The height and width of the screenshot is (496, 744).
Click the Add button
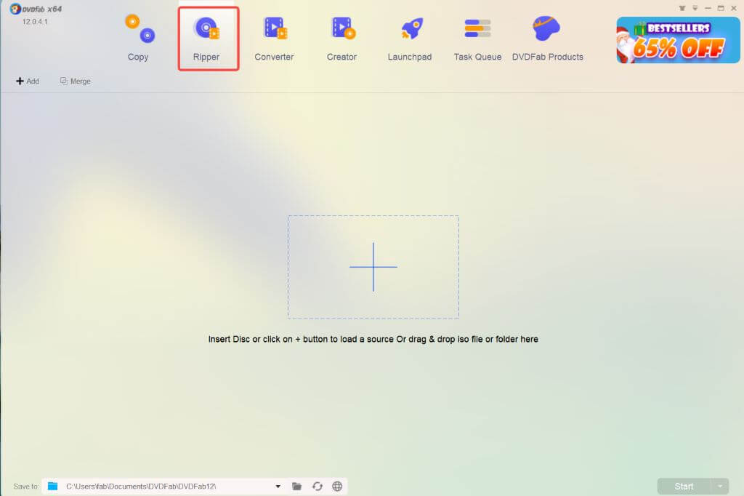[x=28, y=81]
